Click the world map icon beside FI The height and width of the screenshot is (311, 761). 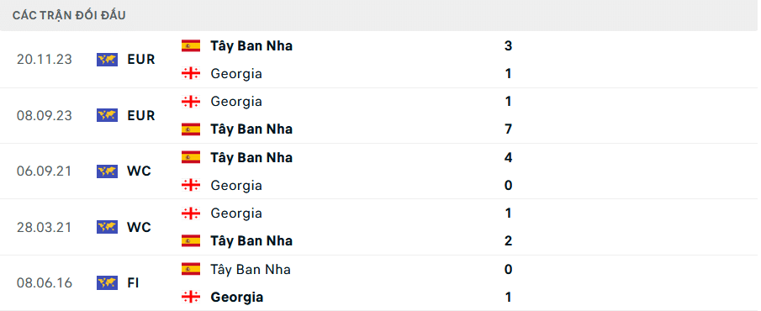tap(107, 282)
